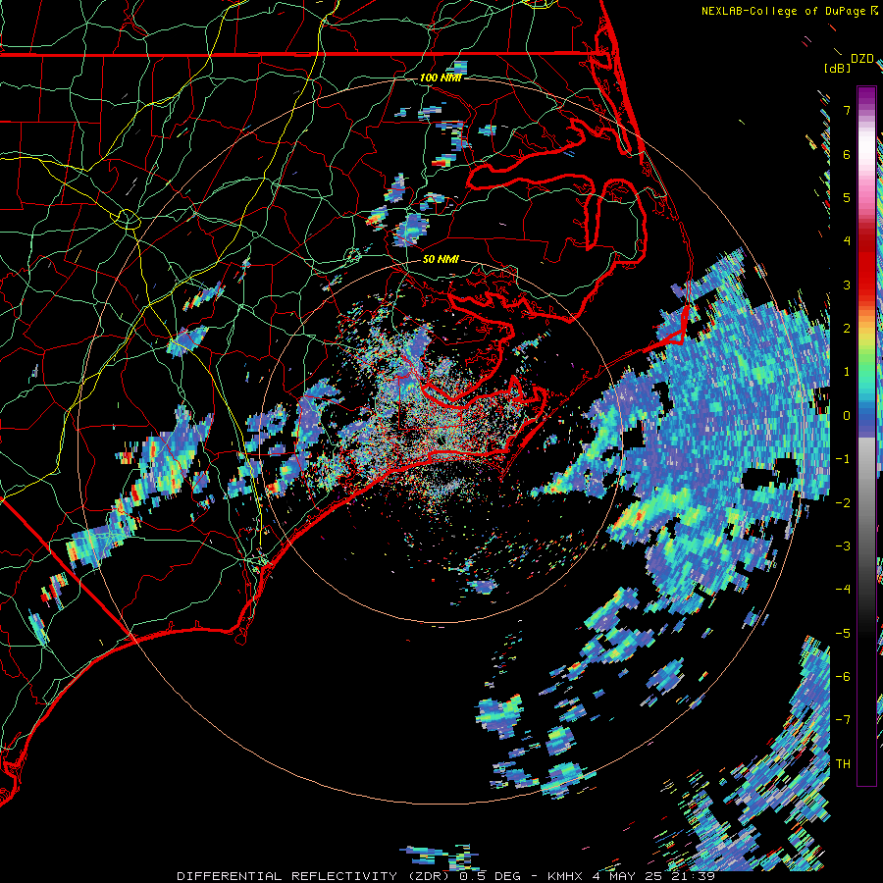Select the 4 dB tick label
Viewport: 883px width, 883px height.
[847, 241]
